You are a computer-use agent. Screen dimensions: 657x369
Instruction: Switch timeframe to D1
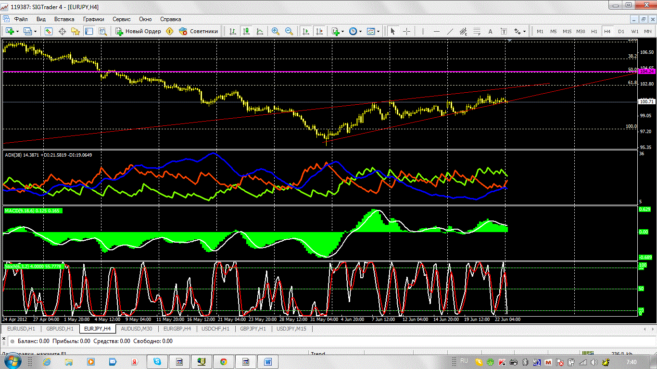click(x=621, y=31)
